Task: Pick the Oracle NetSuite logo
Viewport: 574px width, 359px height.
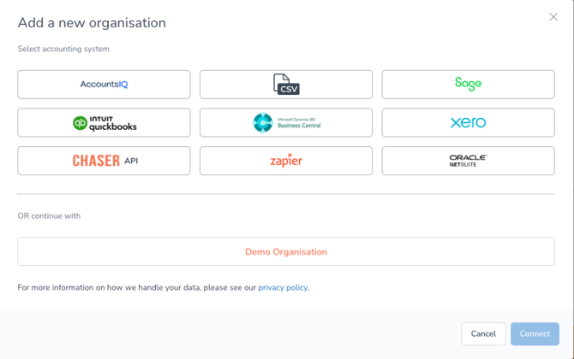Action: pyautogui.click(x=468, y=161)
